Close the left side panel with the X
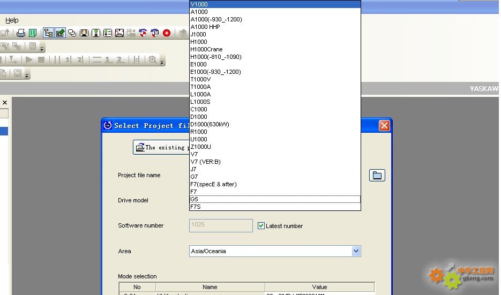 coord(5,102)
